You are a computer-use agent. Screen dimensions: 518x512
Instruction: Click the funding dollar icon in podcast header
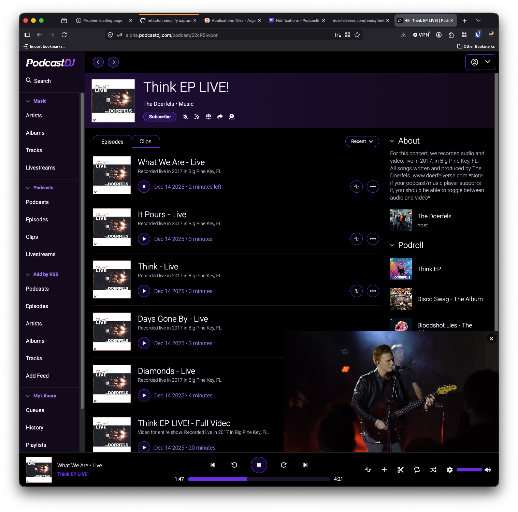[232, 117]
